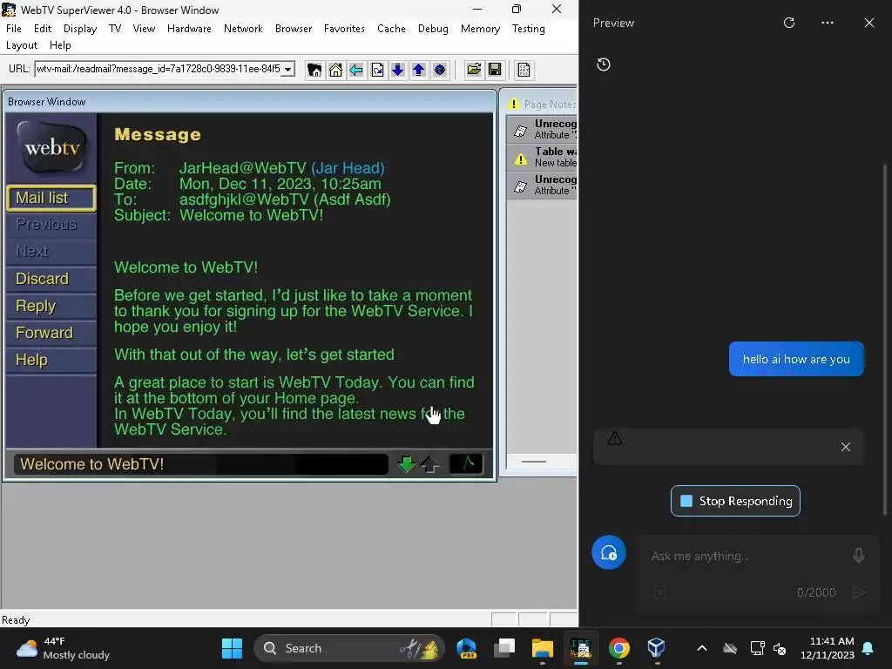The height and width of the screenshot is (669, 892).
Task: Open the Memory menu
Action: coord(480,29)
